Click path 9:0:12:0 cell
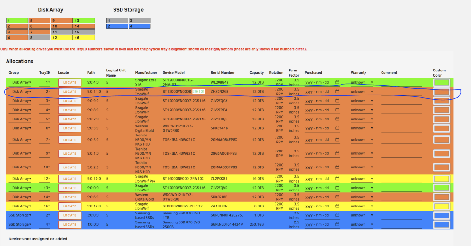471x246 pixels. click(94, 206)
